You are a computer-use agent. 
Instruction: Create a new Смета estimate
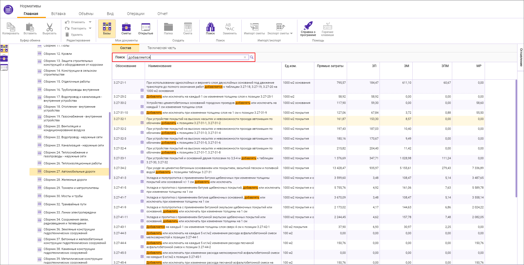click(188, 29)
